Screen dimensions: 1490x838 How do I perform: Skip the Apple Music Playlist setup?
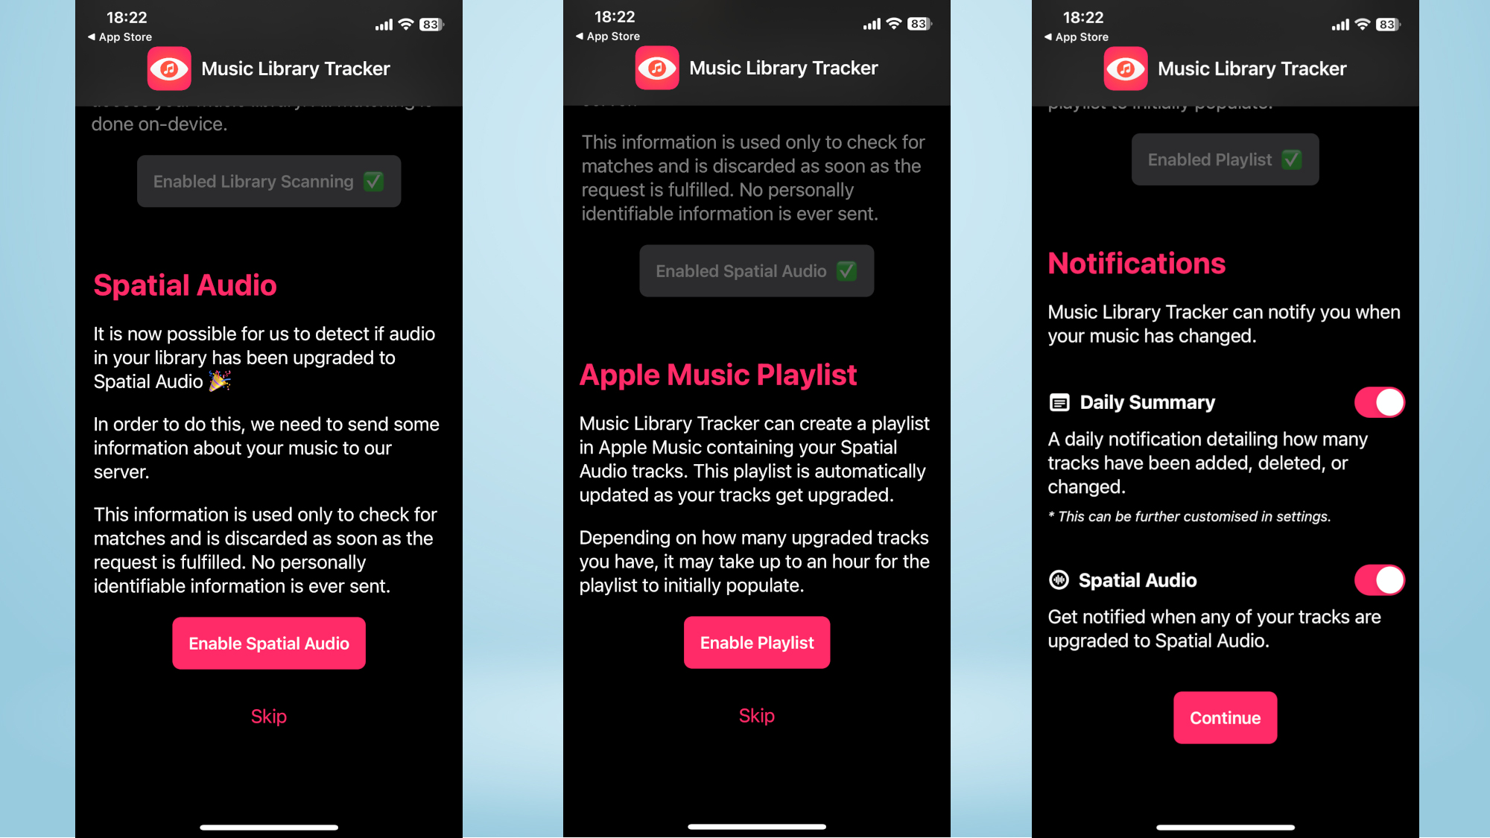tap(756, 715)
